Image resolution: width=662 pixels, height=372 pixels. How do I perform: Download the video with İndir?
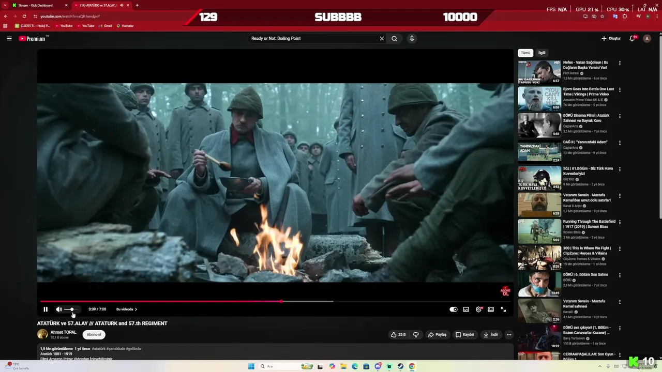491,334
